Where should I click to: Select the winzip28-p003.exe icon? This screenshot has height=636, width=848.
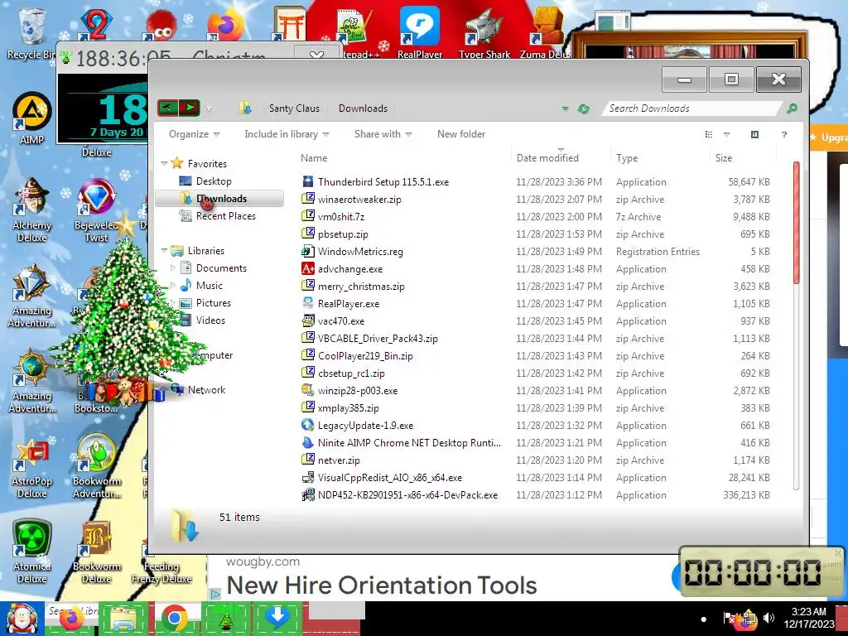(308, 391)
